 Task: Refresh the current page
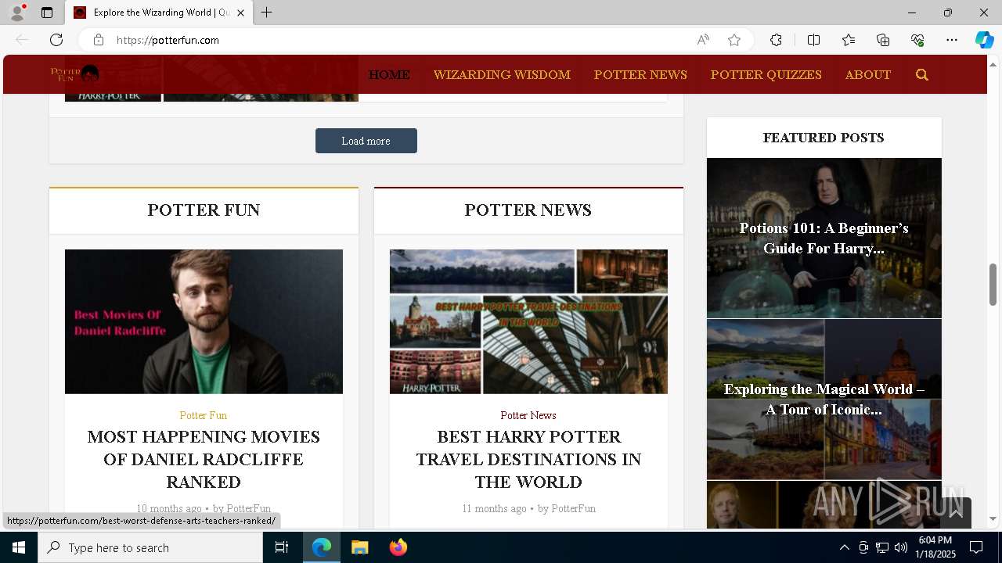pos(56,40)
